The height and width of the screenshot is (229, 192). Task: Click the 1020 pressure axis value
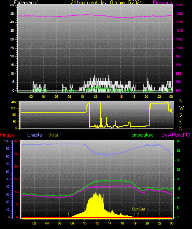(x=179, y=14)
